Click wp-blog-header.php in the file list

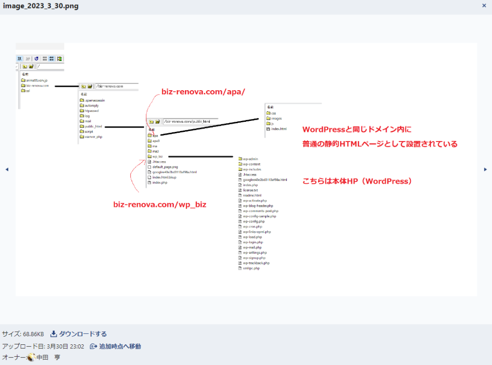click(x=256, y=206)
